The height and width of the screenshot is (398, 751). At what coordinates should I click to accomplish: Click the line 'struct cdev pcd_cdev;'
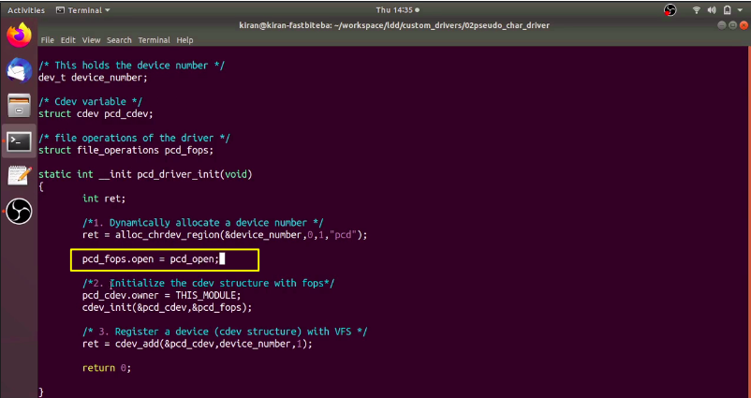click(96, 114)
